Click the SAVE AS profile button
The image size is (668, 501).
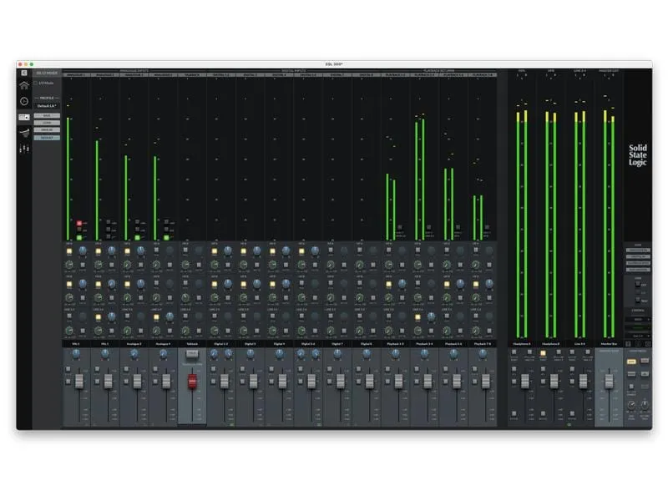tap(47, 130)
